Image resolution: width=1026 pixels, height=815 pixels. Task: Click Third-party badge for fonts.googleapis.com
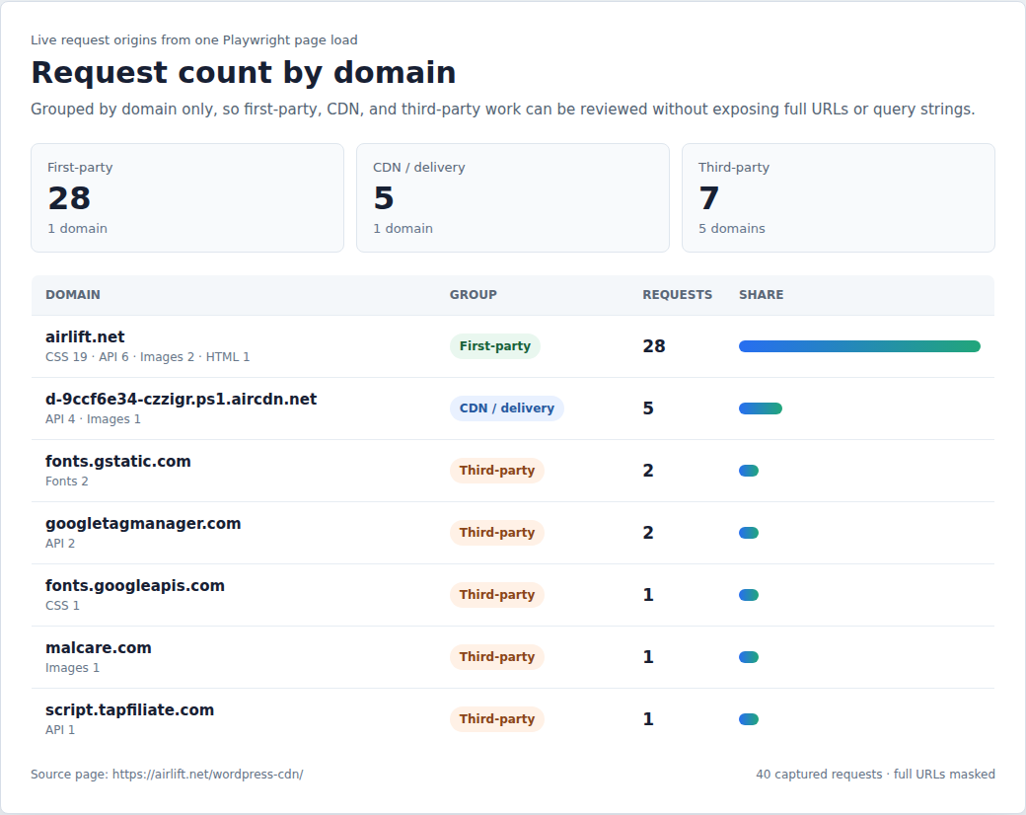point(496,595)
